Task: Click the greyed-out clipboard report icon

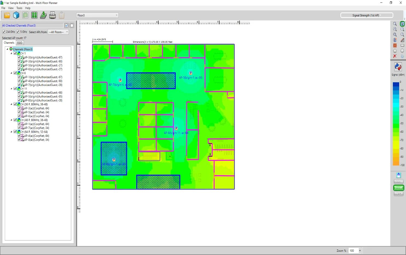Action: [x=62, y=15]
